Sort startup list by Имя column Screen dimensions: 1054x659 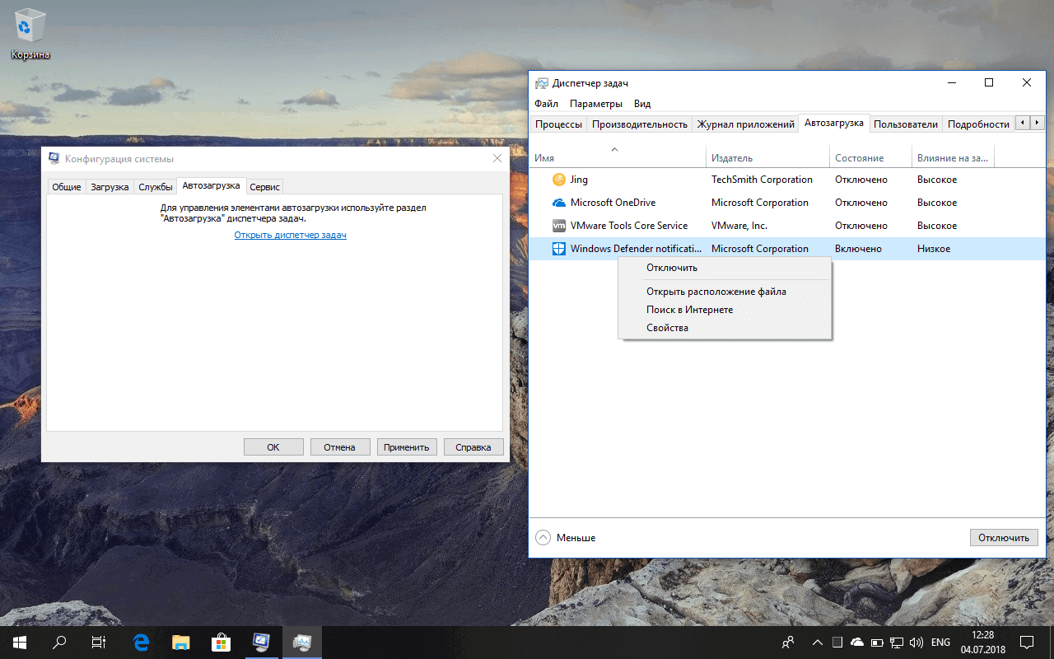point(618,157)
